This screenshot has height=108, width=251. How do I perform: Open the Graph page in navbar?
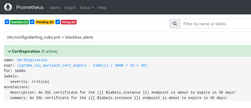(70, 8)
